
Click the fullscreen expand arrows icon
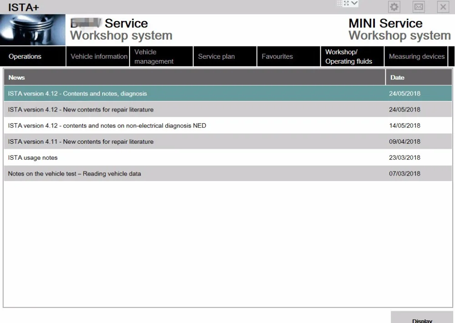point(346,3)
